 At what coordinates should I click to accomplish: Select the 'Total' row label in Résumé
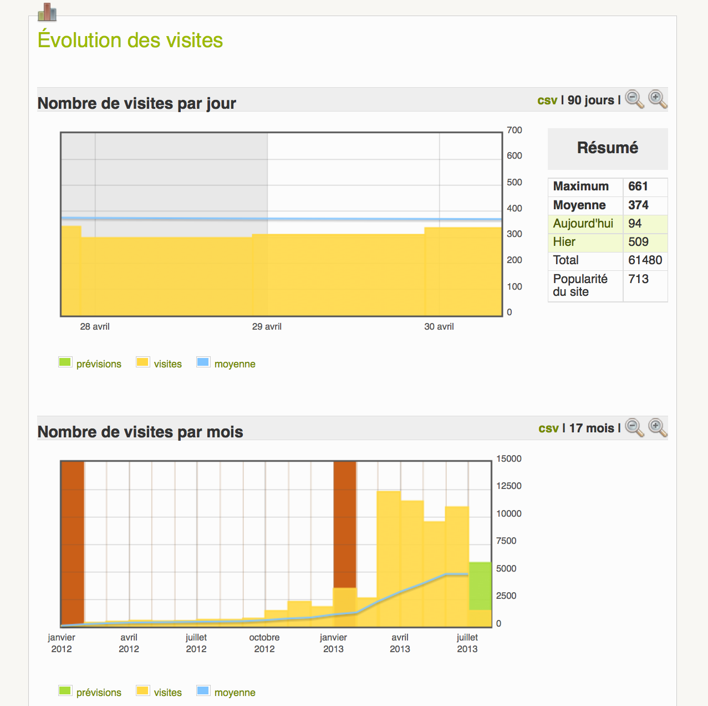coord(566,260)
